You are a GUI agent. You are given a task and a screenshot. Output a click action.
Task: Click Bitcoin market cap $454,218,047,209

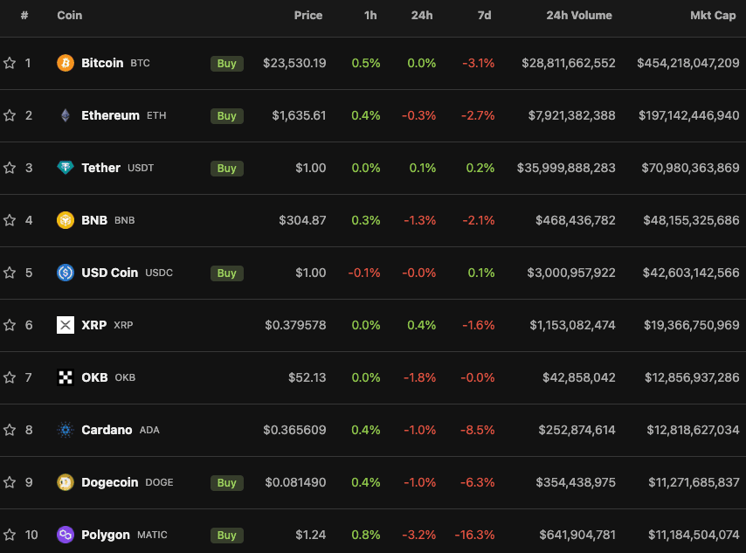tap(688, 63)
